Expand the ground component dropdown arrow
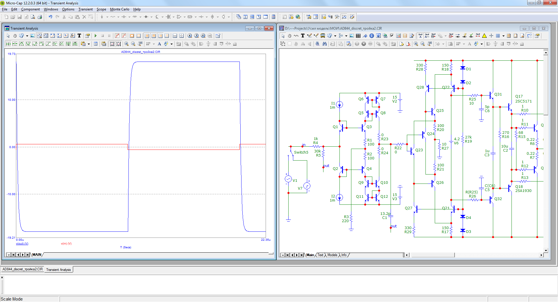This screenshot has height=302, width=558. point(107,17)
